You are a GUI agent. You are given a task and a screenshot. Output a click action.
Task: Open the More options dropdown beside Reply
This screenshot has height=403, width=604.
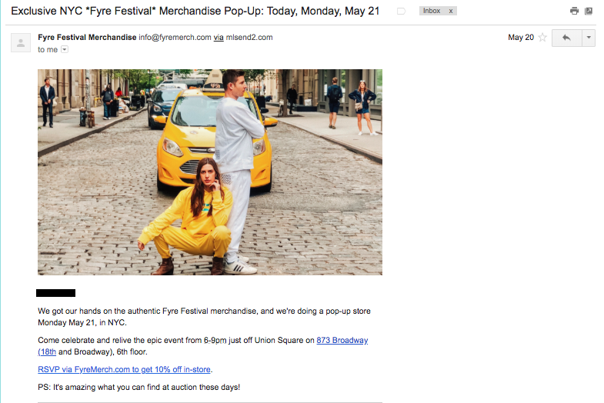point(589,38)
